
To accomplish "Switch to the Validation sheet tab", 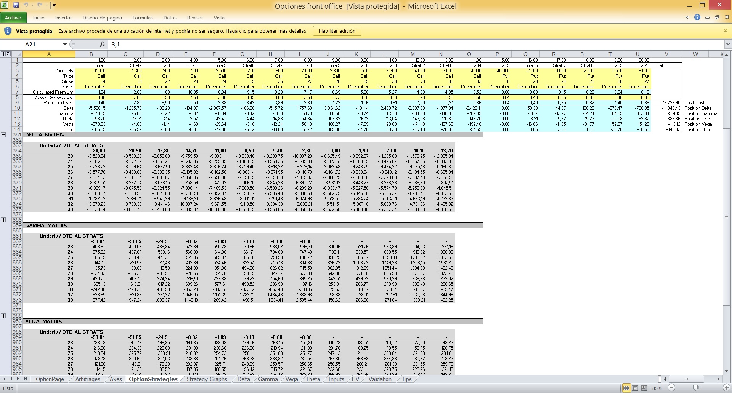I will point(380,379).
